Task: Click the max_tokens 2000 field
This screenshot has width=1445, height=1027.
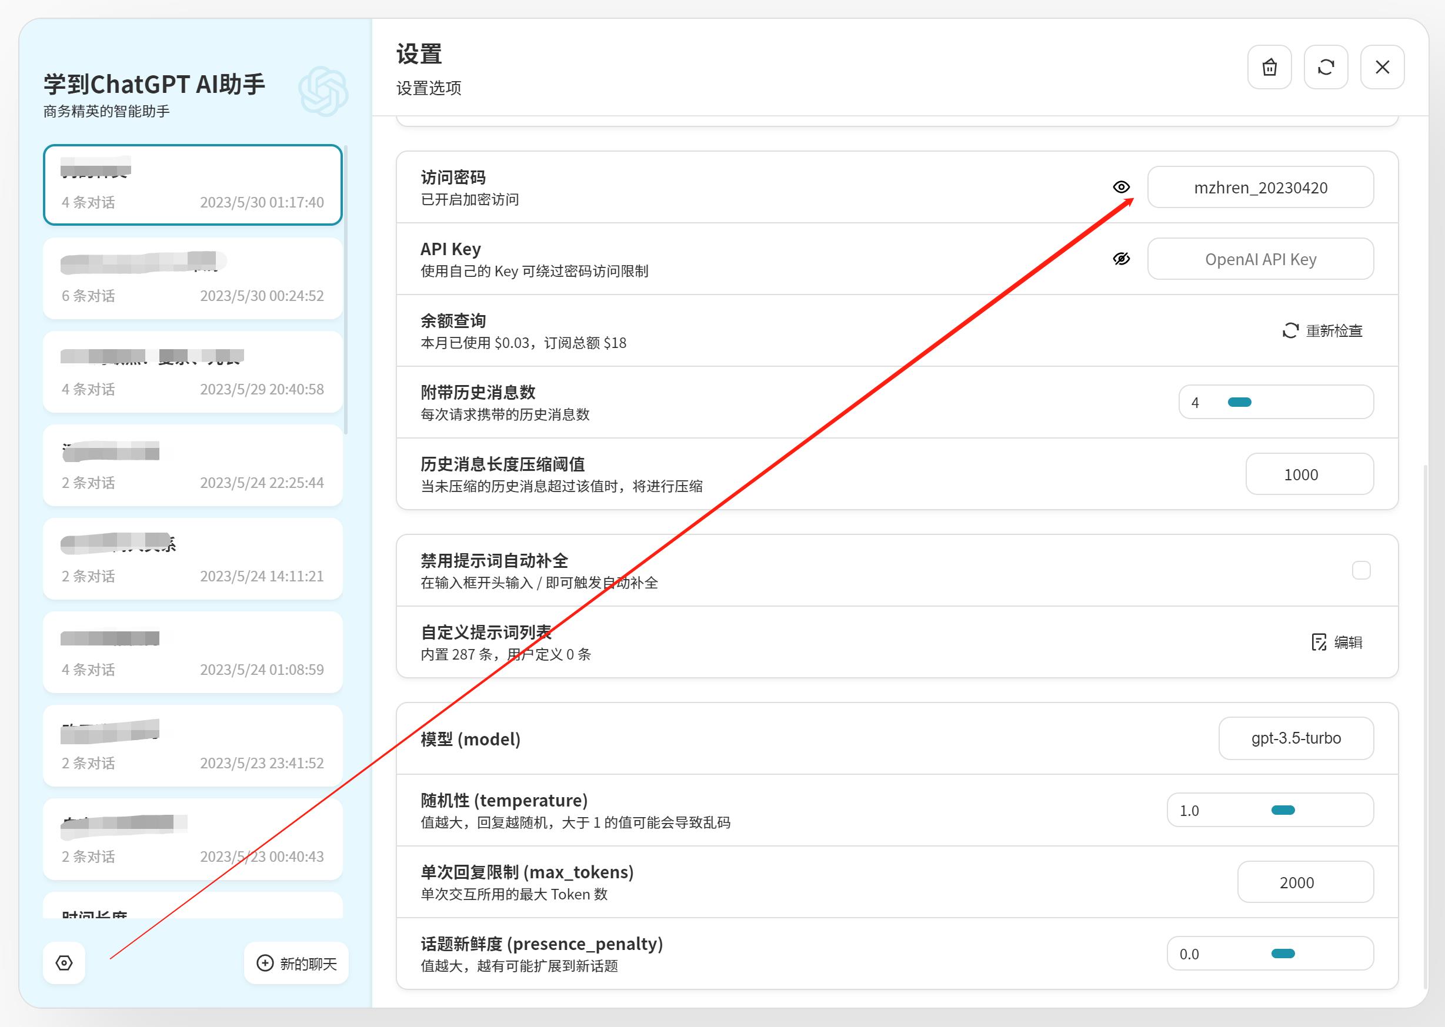Action: pyautogui.click(x=1305, y=882)
